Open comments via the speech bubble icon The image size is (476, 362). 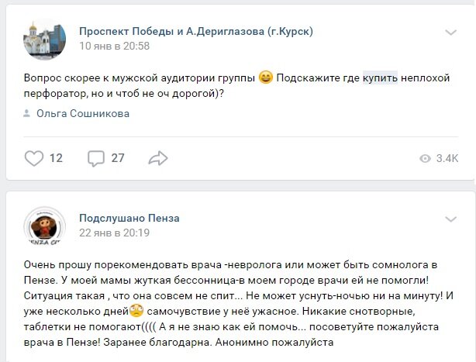tap(96, 158)
